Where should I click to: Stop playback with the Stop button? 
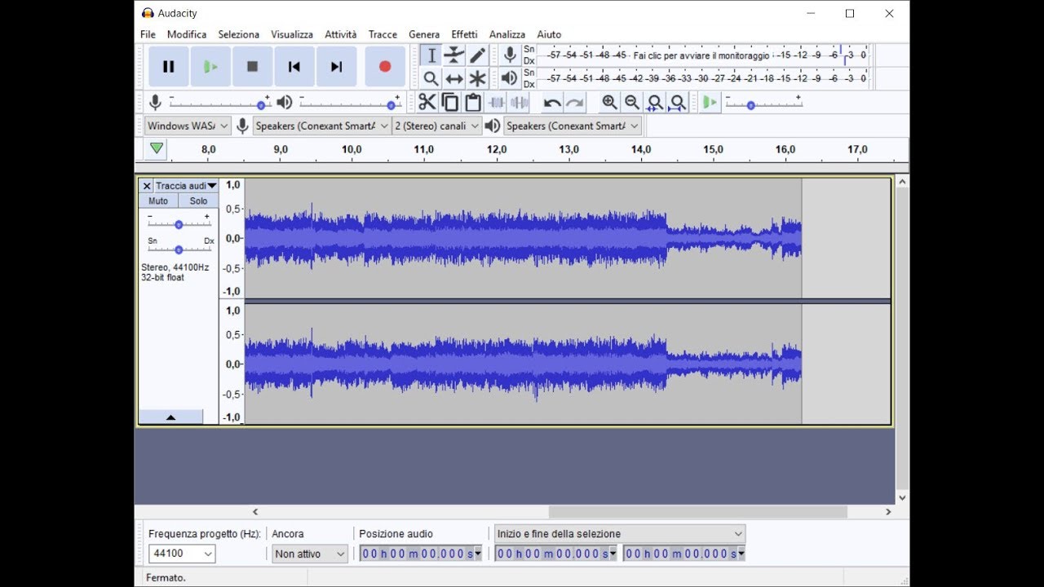point(253,67)
